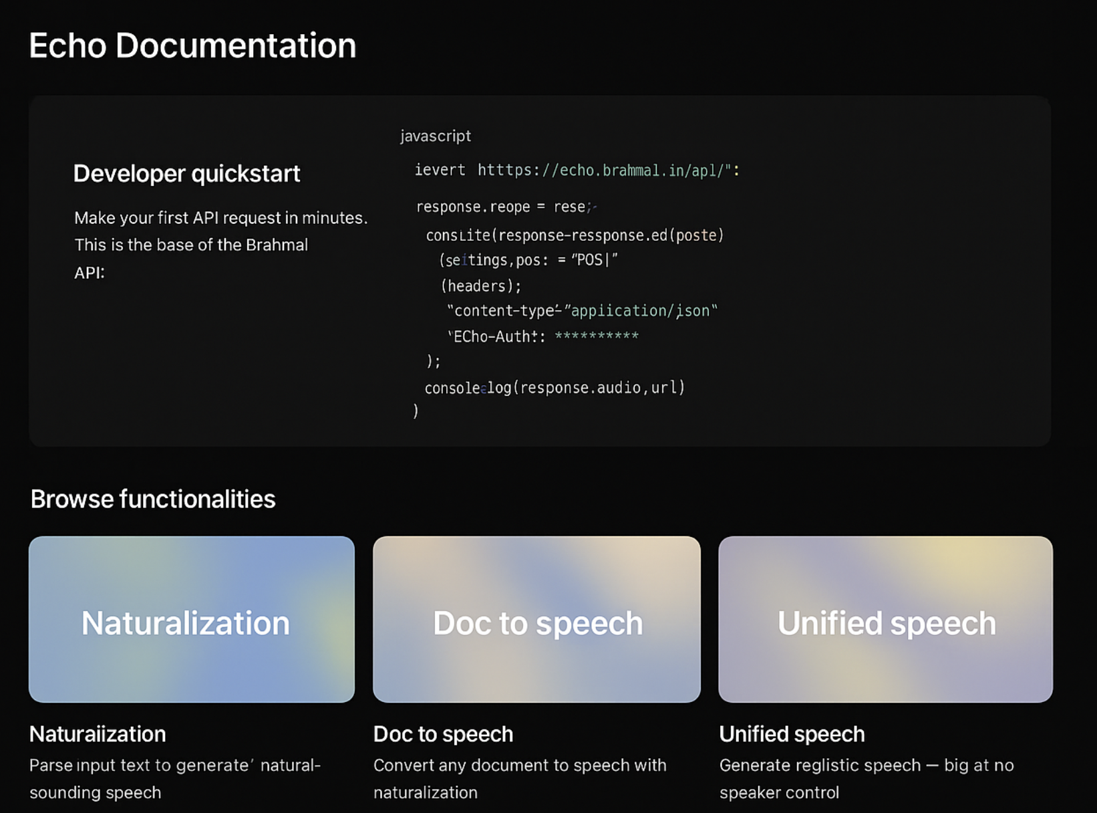Click the Developer quickstart heading
1097x813 pixels.
pyautogui.click(x=186, y=174)
